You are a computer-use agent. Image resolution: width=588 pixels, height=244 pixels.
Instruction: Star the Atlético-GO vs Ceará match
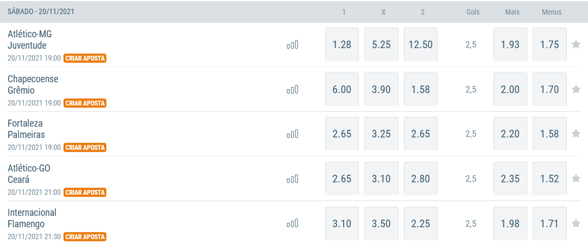(x=576, y=179)
